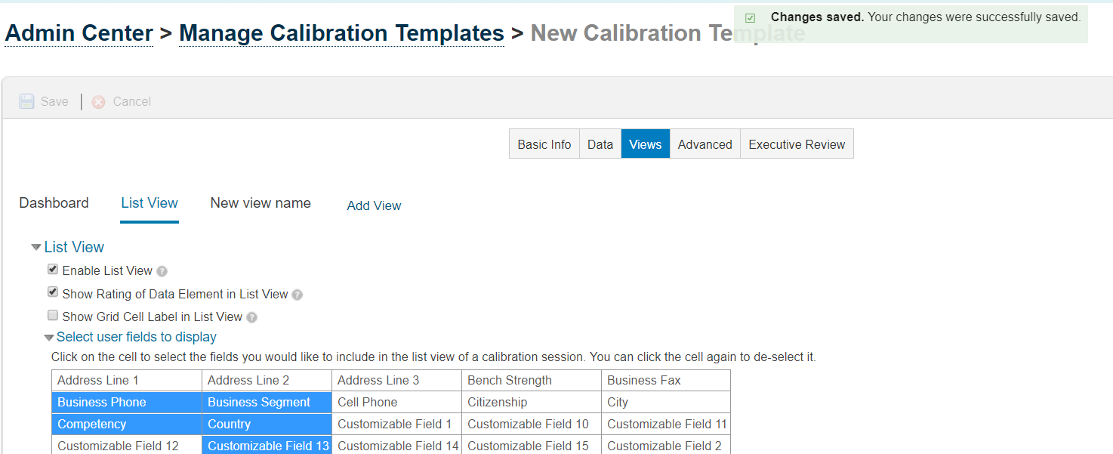Select the Cell Phone field cell
This screenshot has width=1113, height=454.
click(396, 403)
